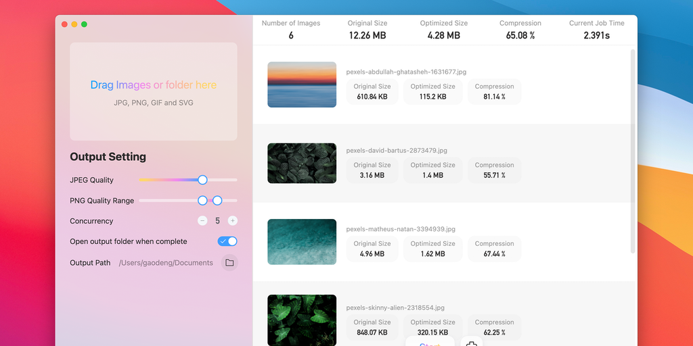Viewport: 693px width, 346px height.
Task: Click the image list vertical scrollbar
Action: pos(633,151)
